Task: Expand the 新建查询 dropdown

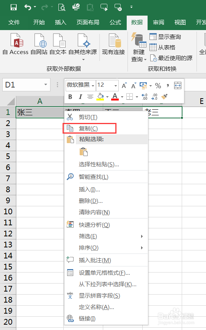Action: [x=145, y=60]
